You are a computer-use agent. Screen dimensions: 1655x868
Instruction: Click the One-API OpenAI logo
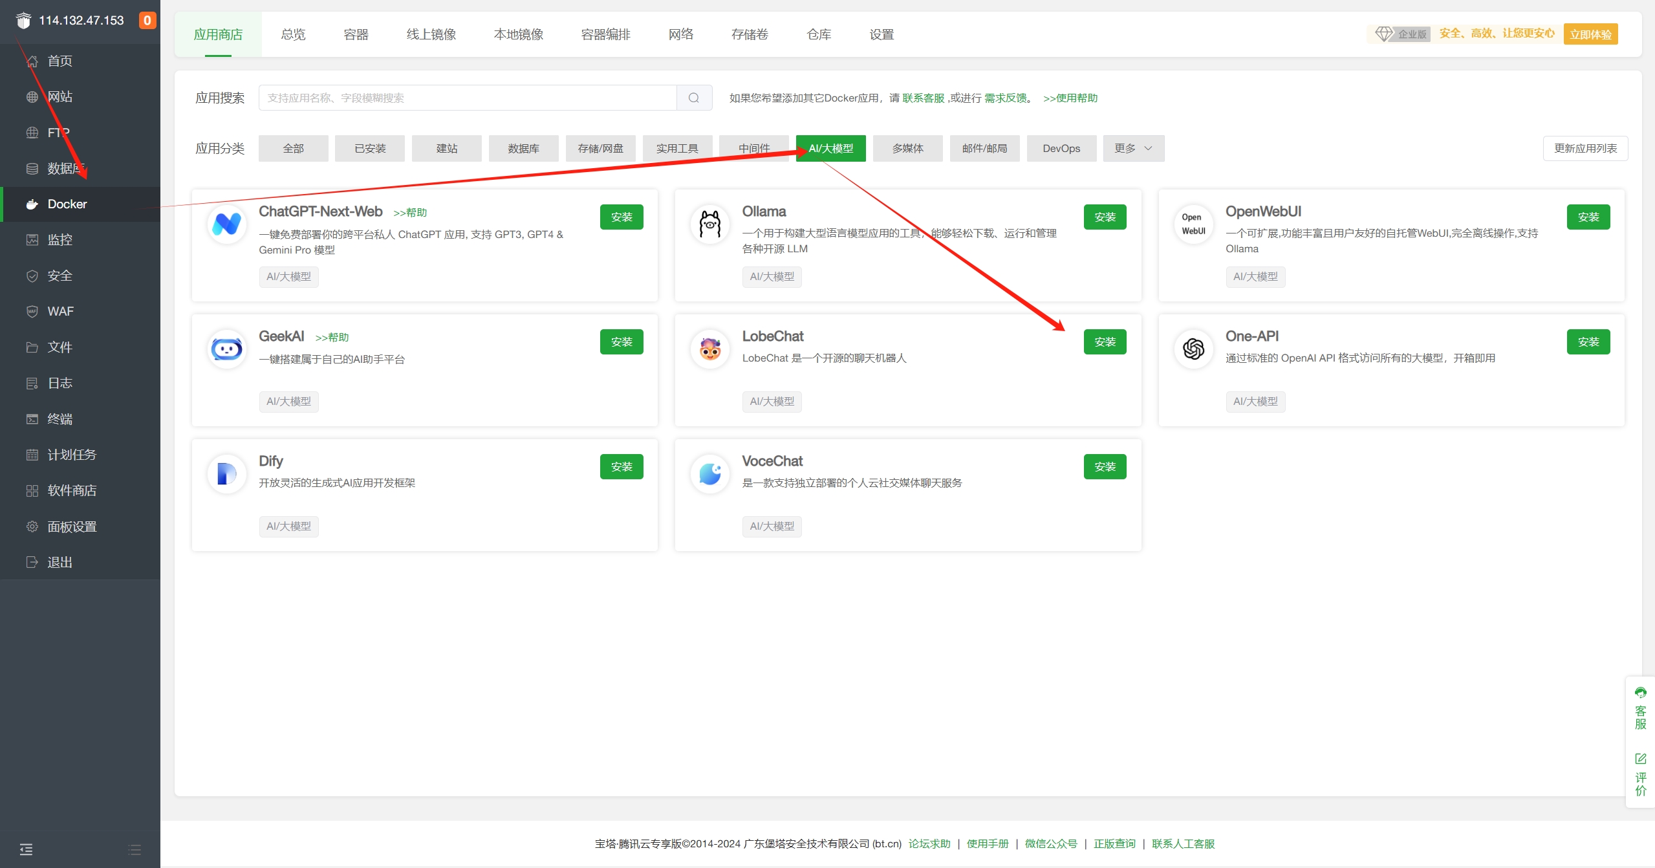click(x=1193, y=349)
